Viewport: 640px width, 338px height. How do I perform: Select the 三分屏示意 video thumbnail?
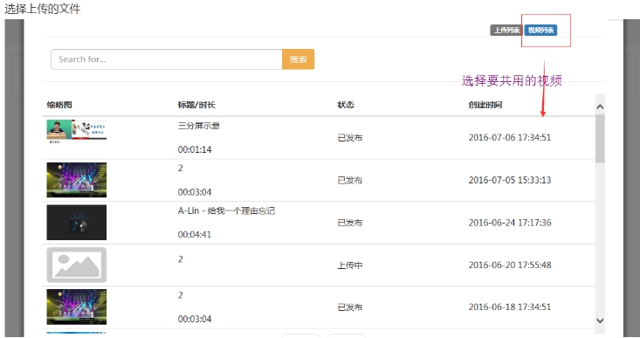point(77,131)
